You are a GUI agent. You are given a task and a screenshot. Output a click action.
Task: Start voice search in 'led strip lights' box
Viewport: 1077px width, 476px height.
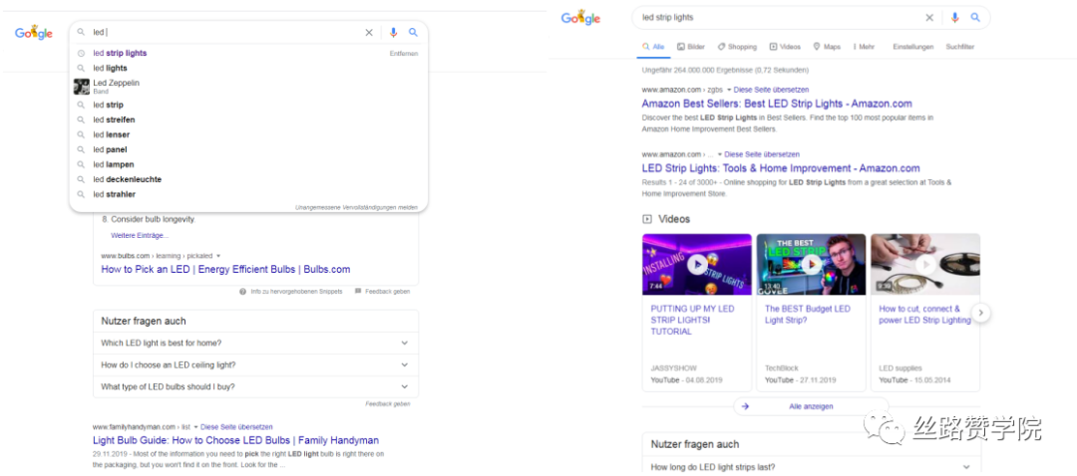coord(954,18)
